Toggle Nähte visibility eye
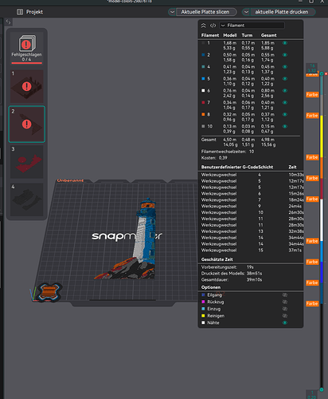The height and width of the screenshot is (399, 328). tap(285, 322)
